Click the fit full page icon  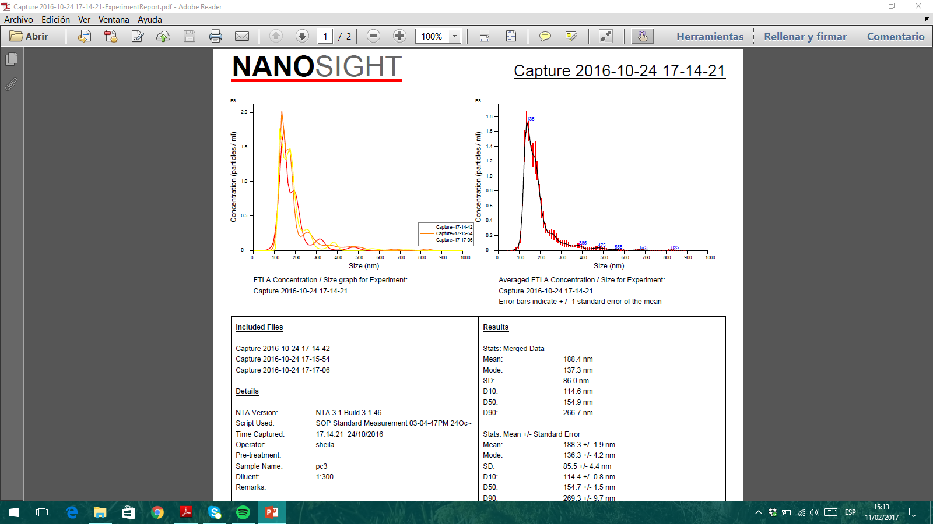tap(511, 36)
